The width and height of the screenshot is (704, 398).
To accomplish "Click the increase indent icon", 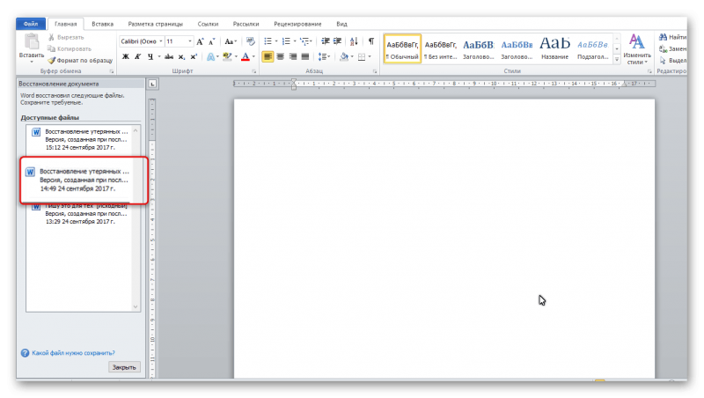I will click(x=338, y=41).
